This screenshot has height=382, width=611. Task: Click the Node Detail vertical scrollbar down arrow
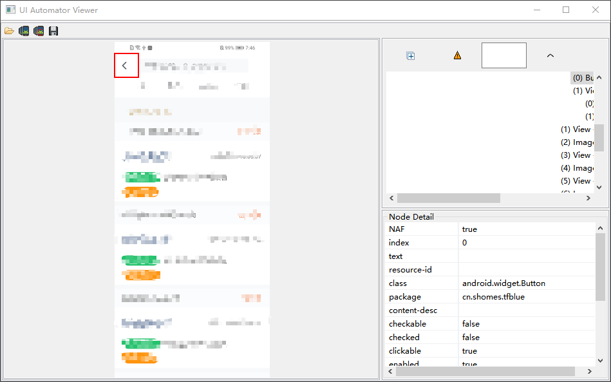601,361
